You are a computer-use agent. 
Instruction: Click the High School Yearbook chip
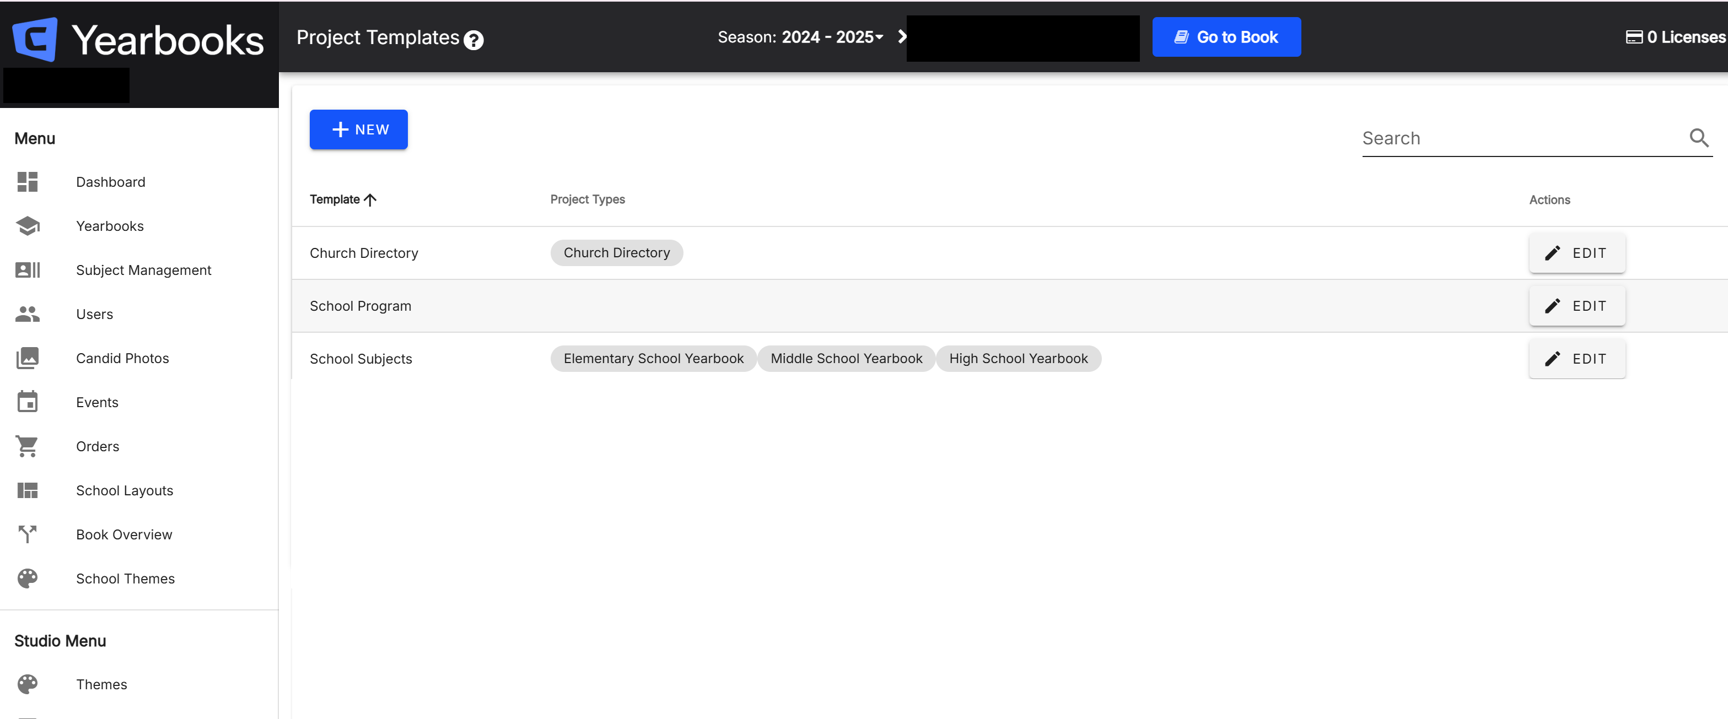[x=1018, y=359]
